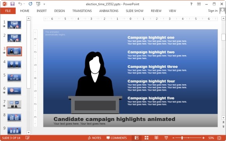Select 'Campaign highlight one' heading text

tap(151, 38)
